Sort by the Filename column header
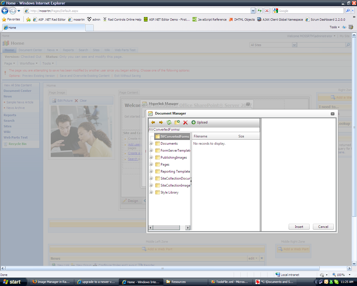Screen dimensions: 357x286 click(x=201, y=136)
